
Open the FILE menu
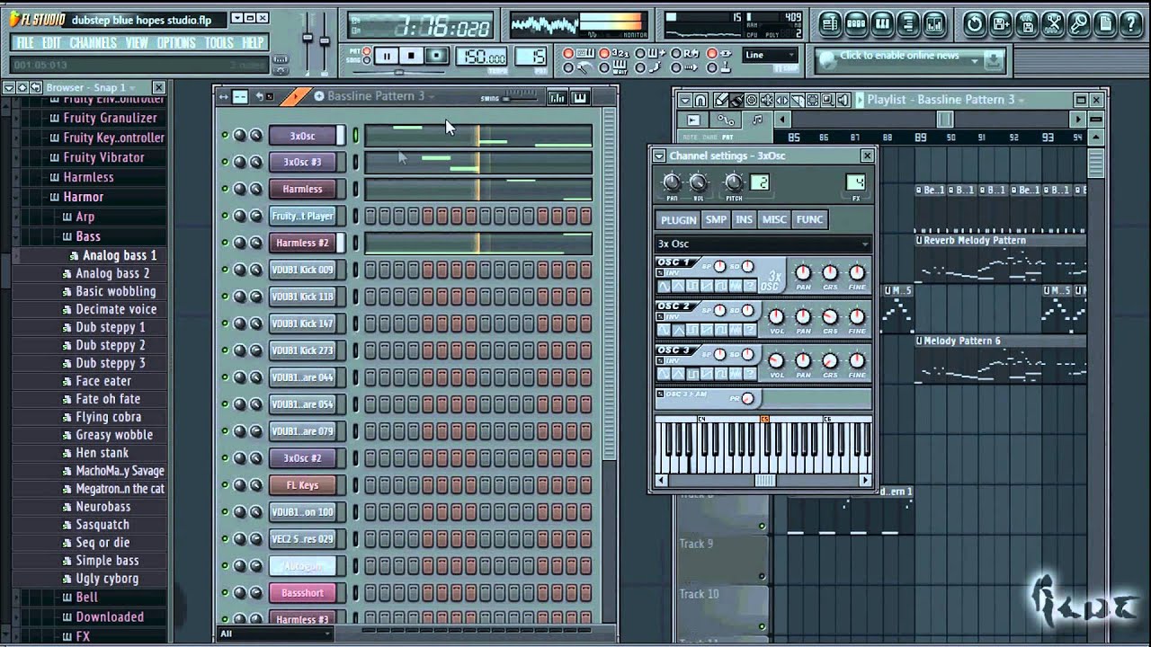coord(25,42)
